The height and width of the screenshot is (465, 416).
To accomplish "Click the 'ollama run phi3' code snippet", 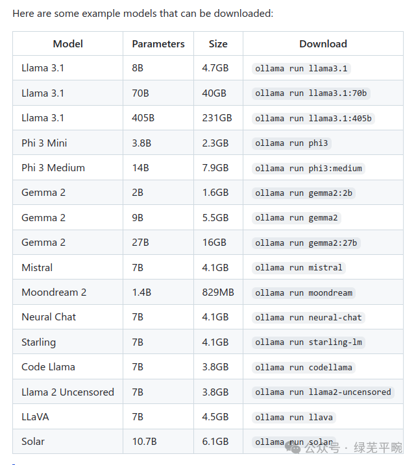I will (x=291, y=143).
